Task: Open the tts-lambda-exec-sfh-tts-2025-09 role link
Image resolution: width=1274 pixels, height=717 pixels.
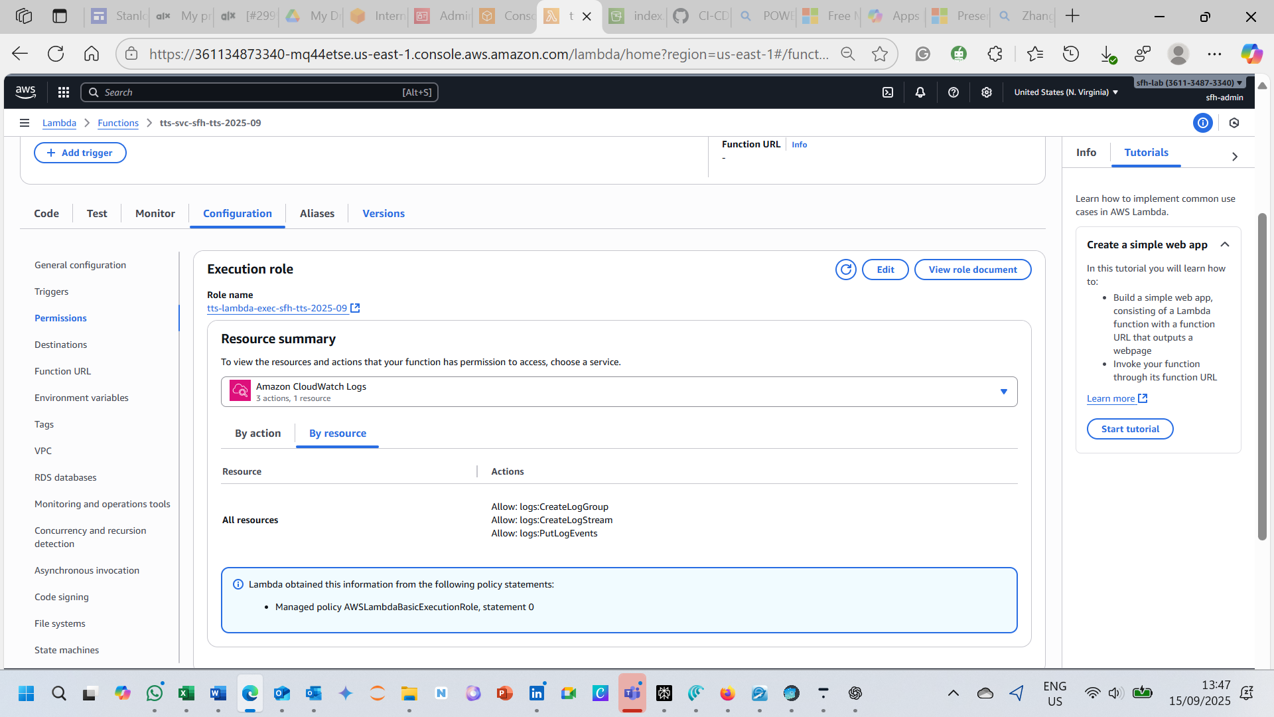Action: coord(277,308)
